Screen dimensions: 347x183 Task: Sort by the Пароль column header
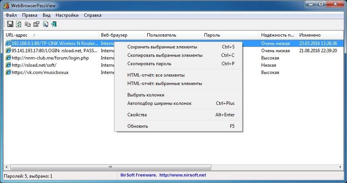230,35
